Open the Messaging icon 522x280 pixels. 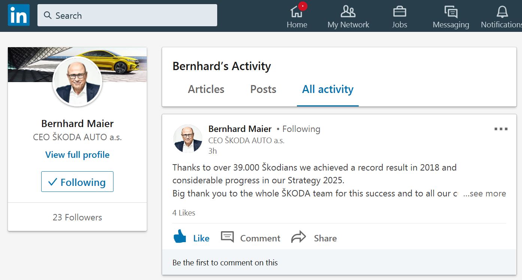[x=451, y=12]
